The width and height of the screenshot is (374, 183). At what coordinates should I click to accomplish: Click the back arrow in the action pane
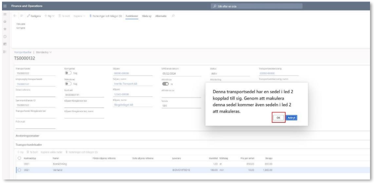[15, 16]
